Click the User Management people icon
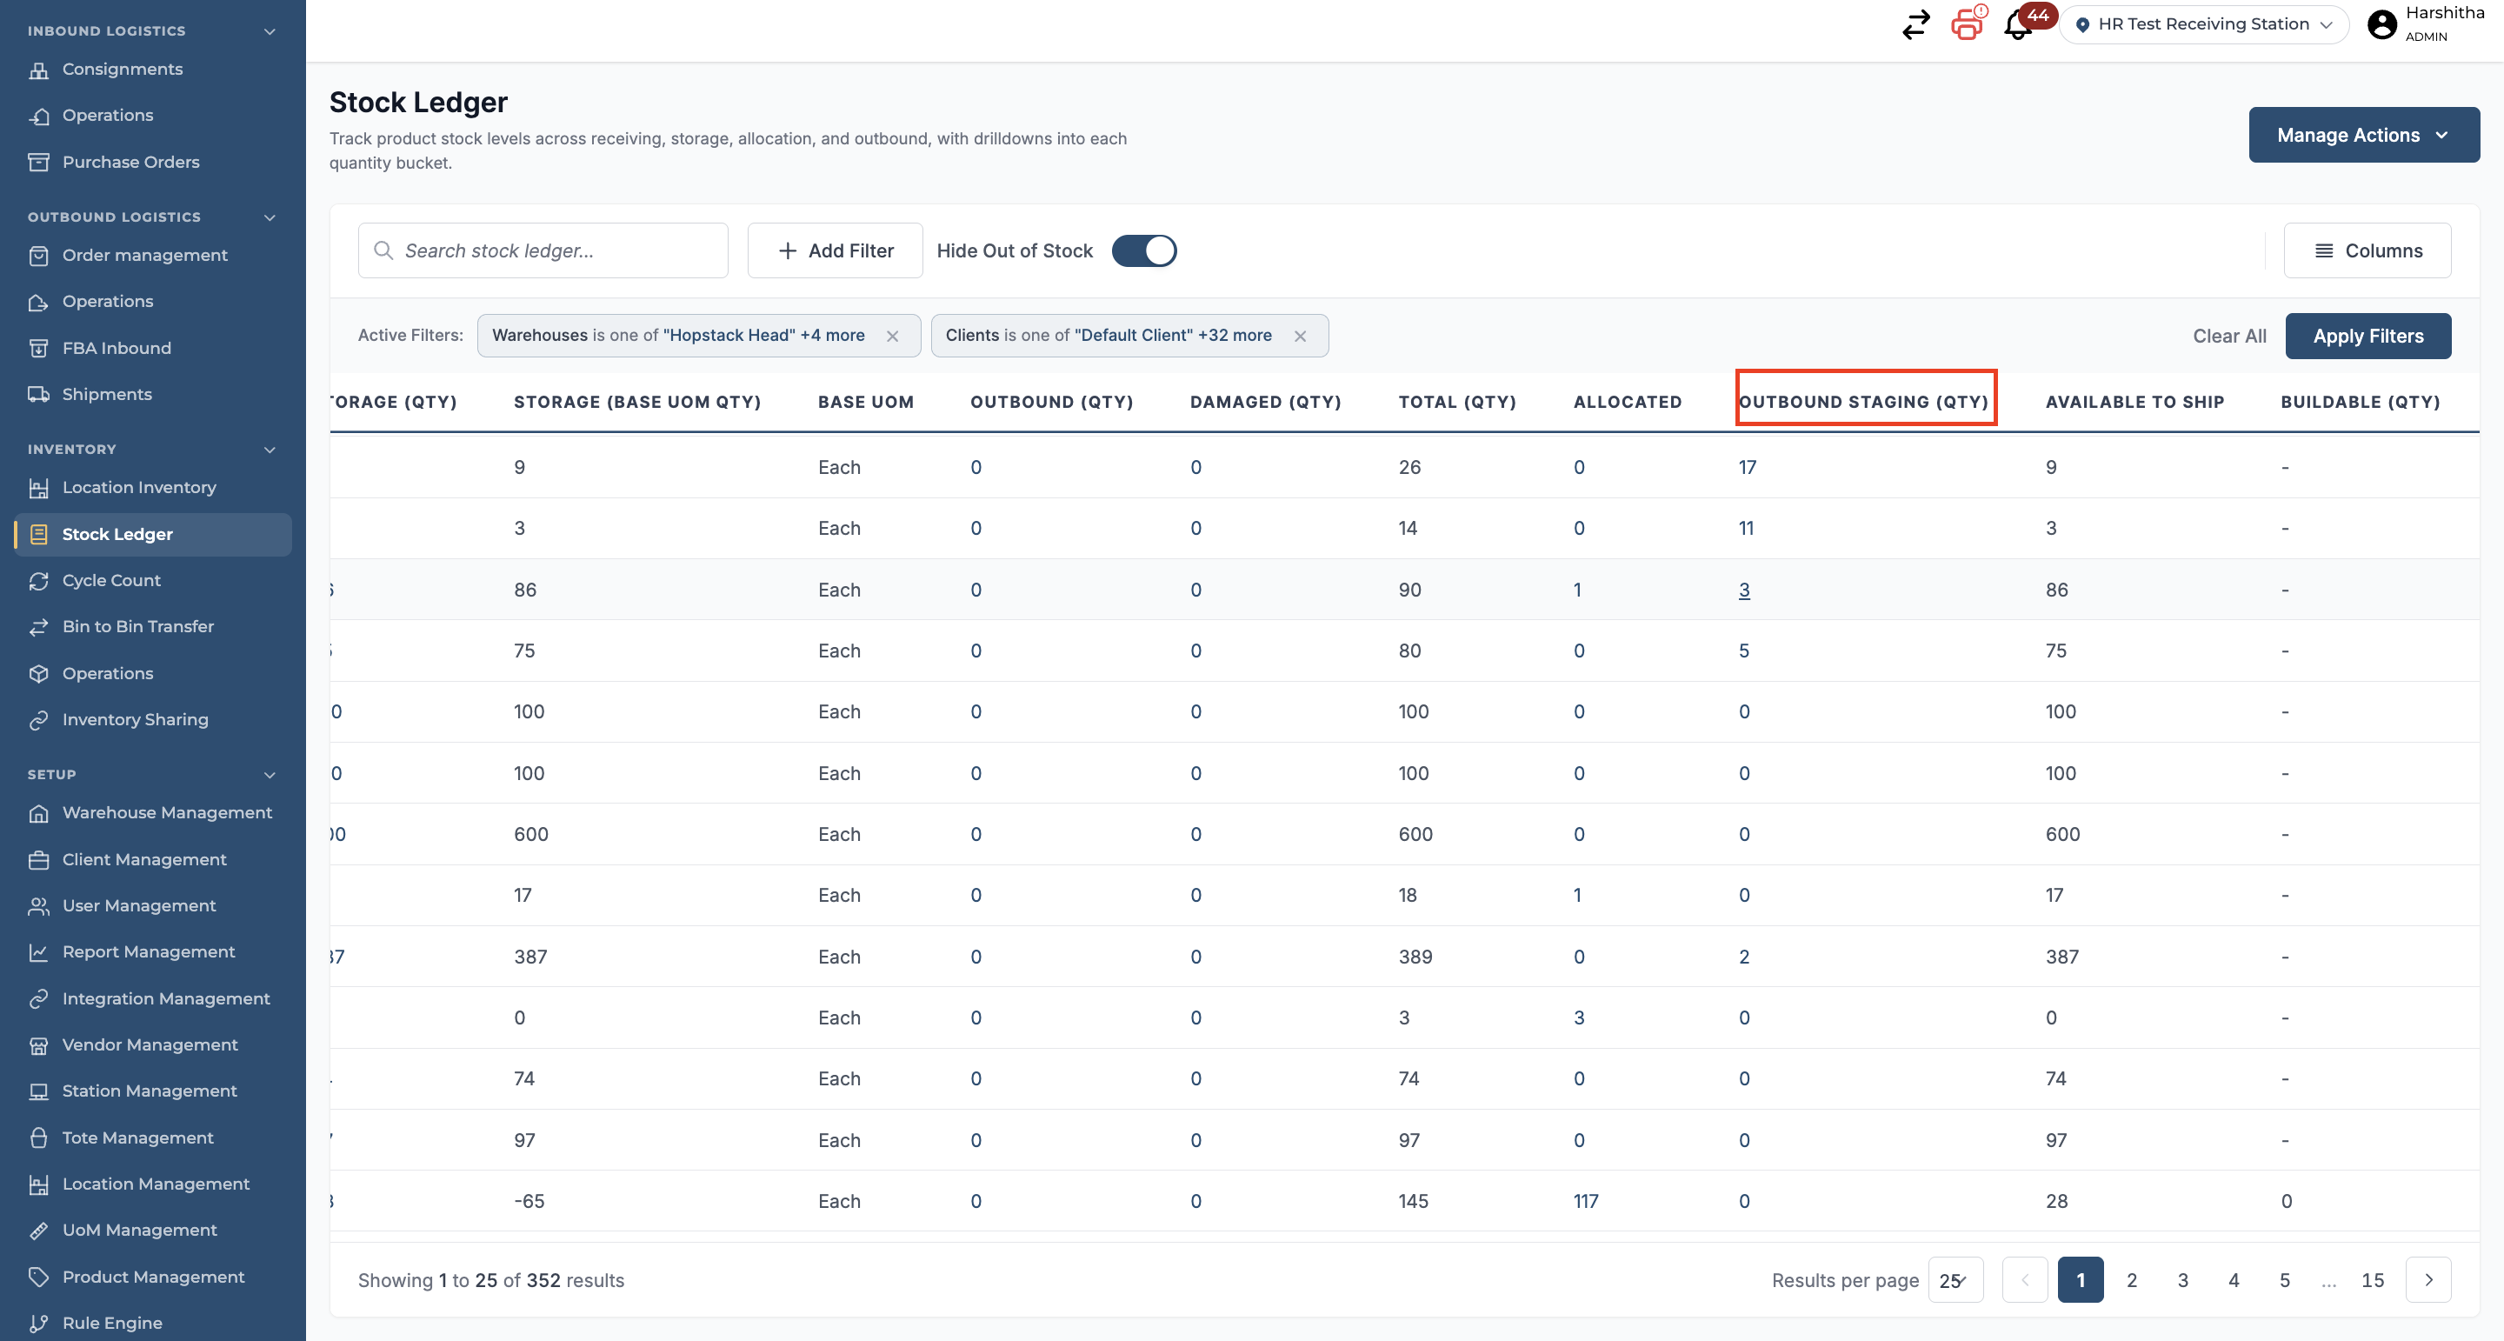 39,905
